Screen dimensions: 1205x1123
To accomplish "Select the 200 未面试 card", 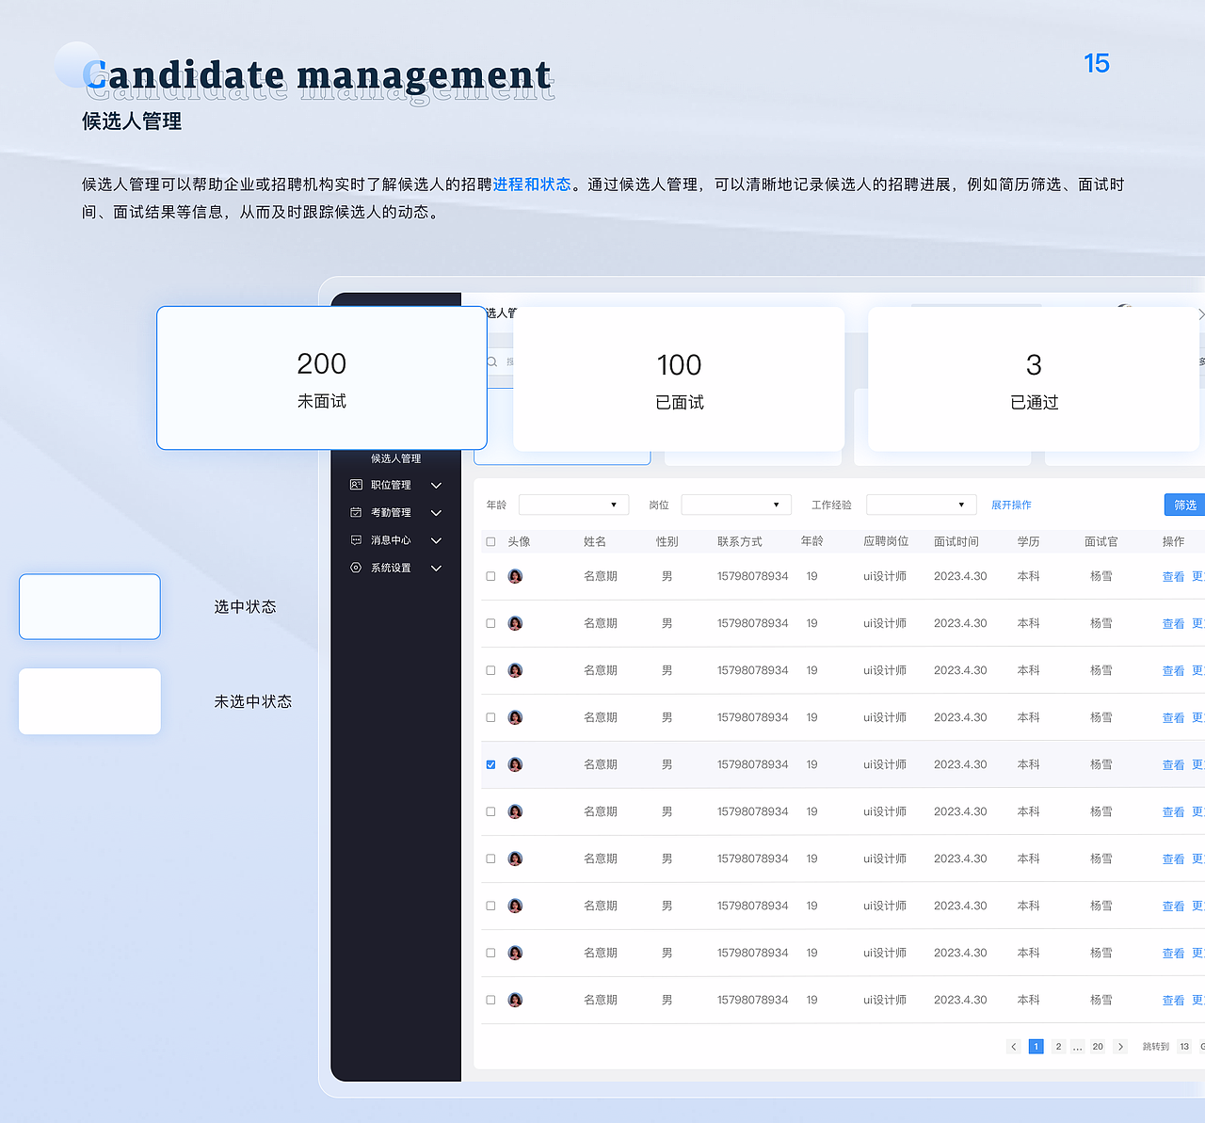I will click(x=322, y=377).
